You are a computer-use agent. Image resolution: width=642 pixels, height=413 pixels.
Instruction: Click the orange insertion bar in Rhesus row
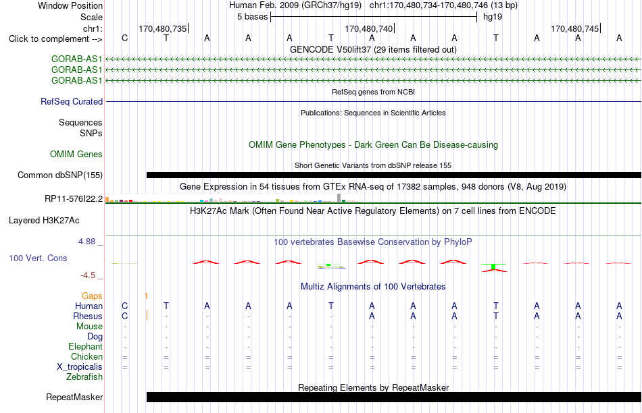coord(147,316)
